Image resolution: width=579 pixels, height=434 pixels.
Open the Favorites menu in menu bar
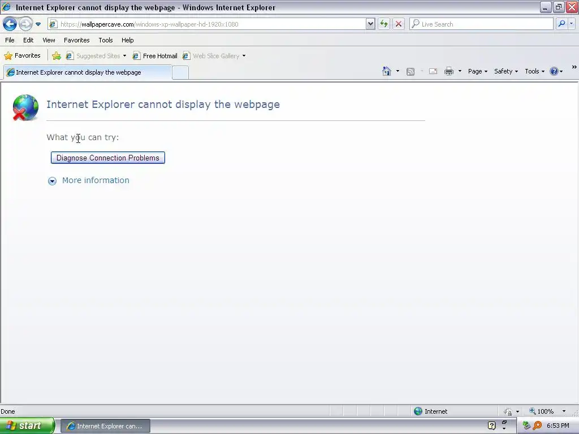77,40
